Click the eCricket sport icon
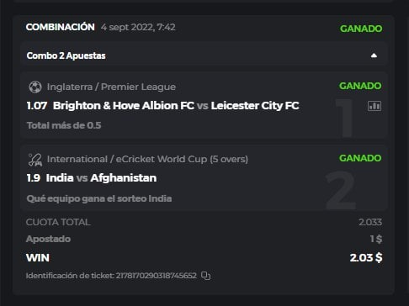Image resolution: width=409 pixels, height=306 pixels. tap(35, 160)
